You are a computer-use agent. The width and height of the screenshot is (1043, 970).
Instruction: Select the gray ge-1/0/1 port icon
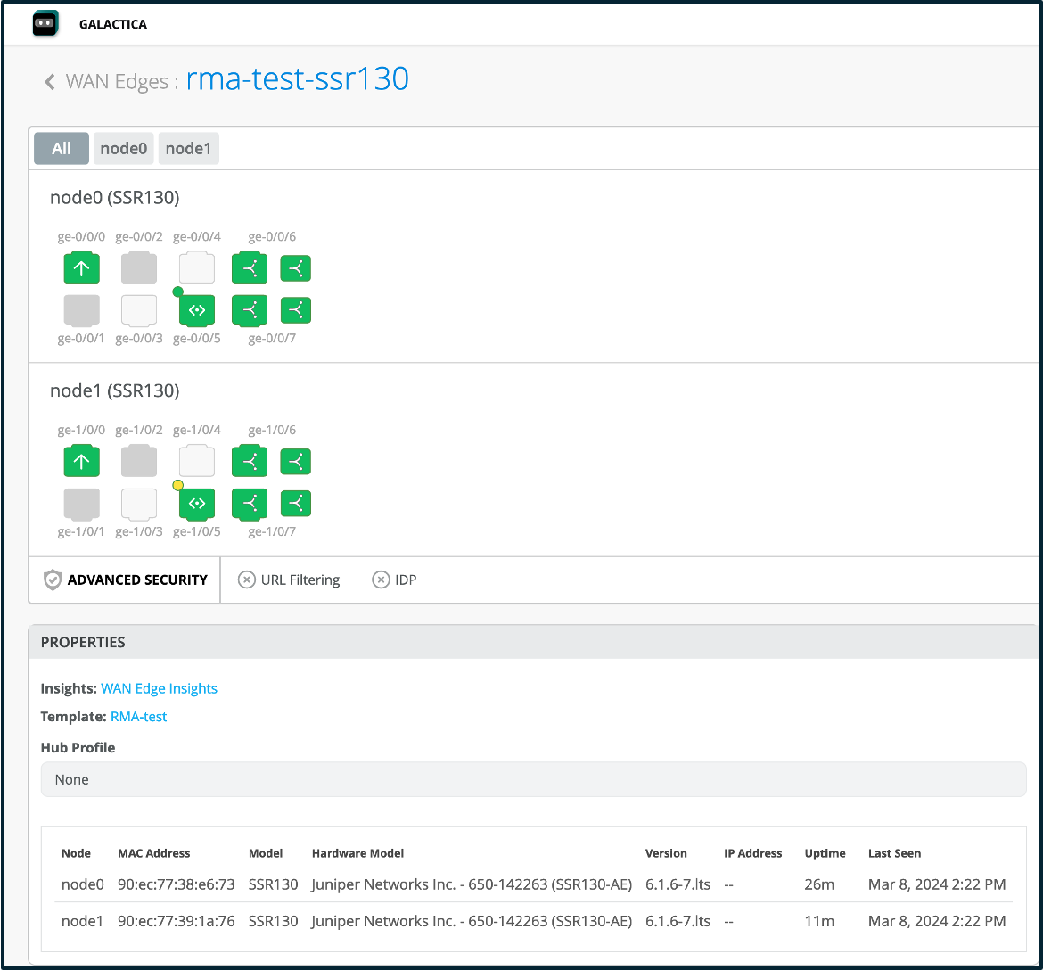tap(81, 504)
